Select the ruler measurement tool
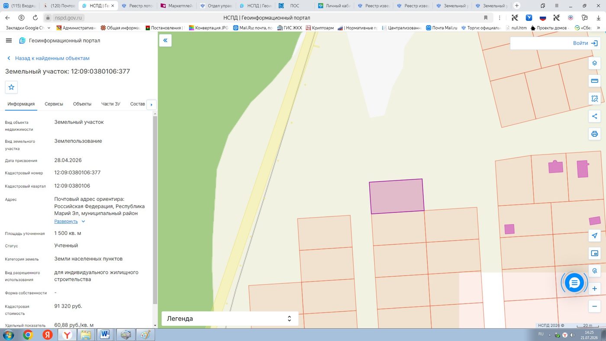The height and width of the screenshot is (341, 606). tap(595, 81)
